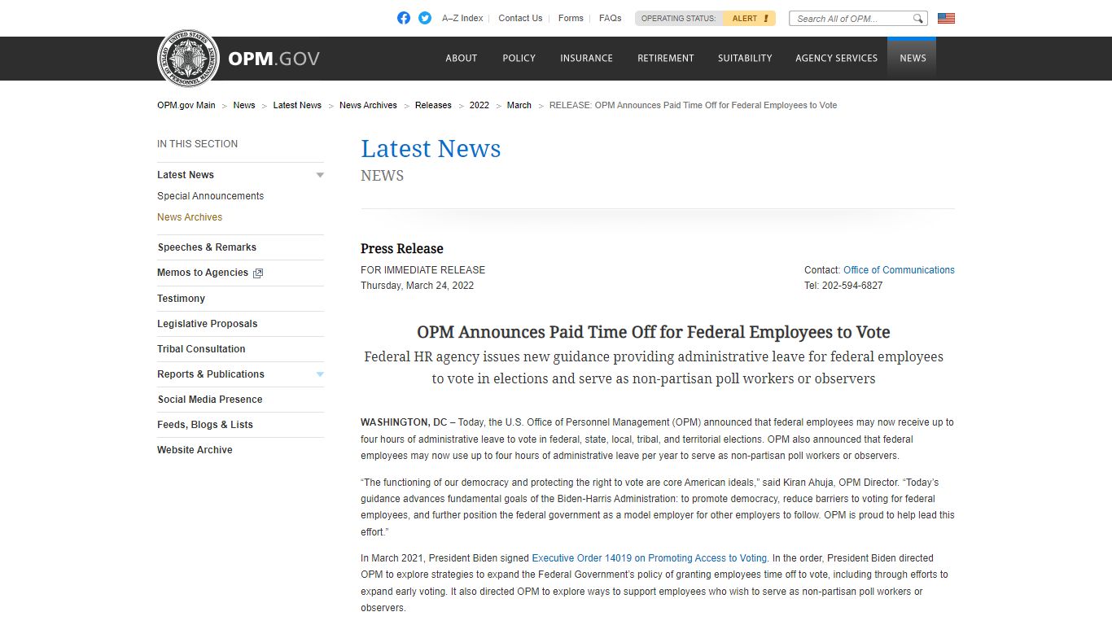Expand the Reports & Publications arrow
Screen dimensions: 1112x625
coord(320,374)
